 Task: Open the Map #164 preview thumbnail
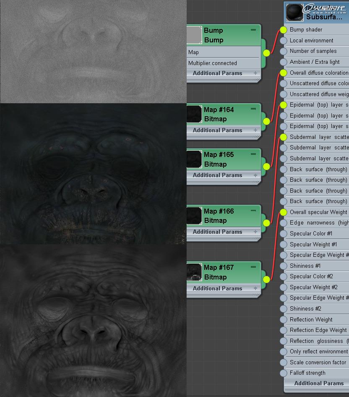(194, 114)
